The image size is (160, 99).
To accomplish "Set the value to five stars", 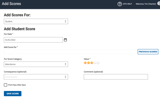I will (98, 63).
